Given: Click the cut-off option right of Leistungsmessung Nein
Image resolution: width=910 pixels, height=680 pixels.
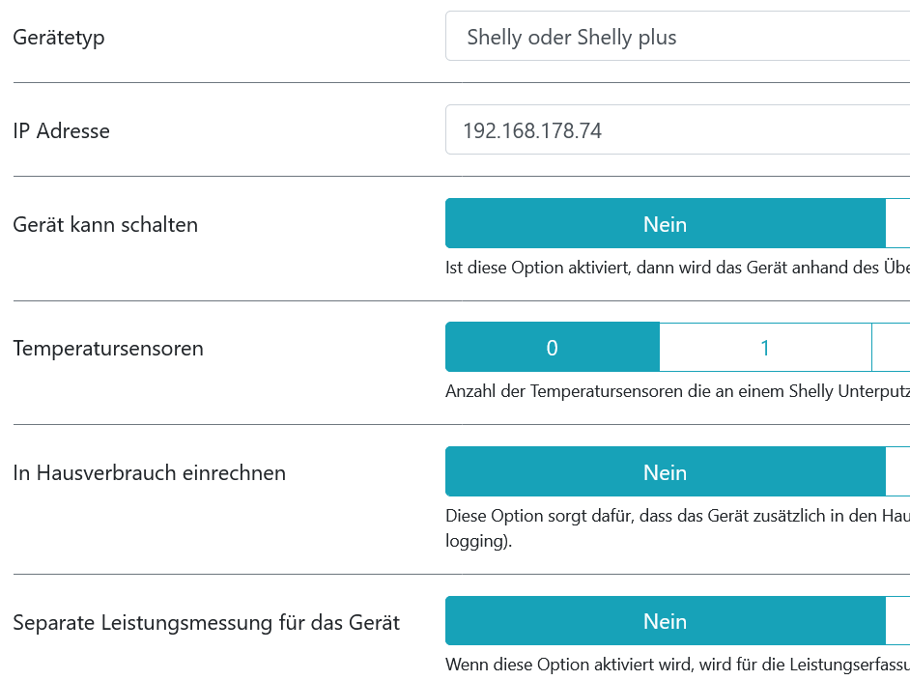Looking at the screenshot, I should click(898, 621).
